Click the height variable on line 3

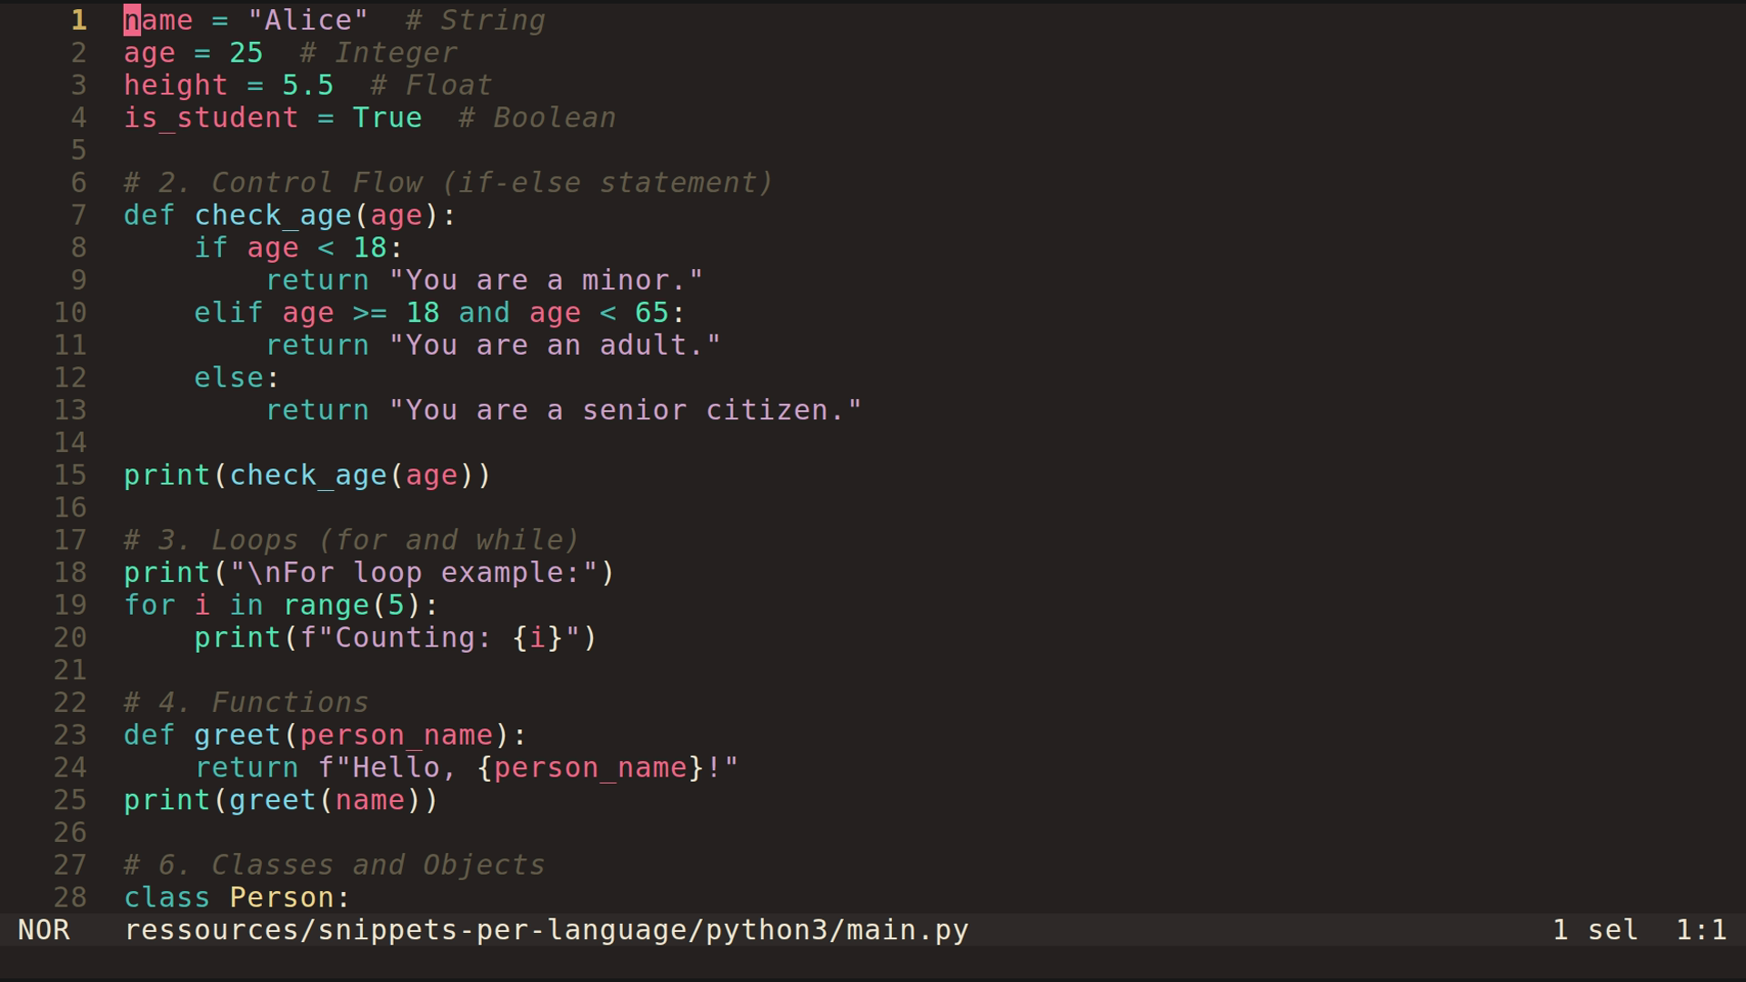point(176,84)
